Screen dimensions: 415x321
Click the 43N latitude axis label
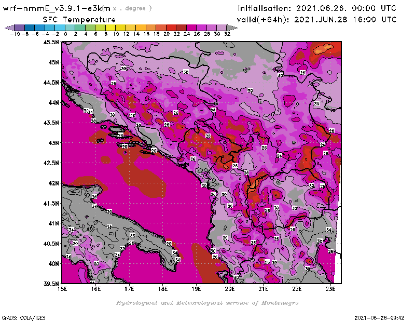[53, 143]
